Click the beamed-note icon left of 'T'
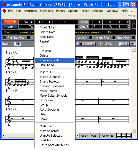138x151 pixels. click(x=80, y=44)
